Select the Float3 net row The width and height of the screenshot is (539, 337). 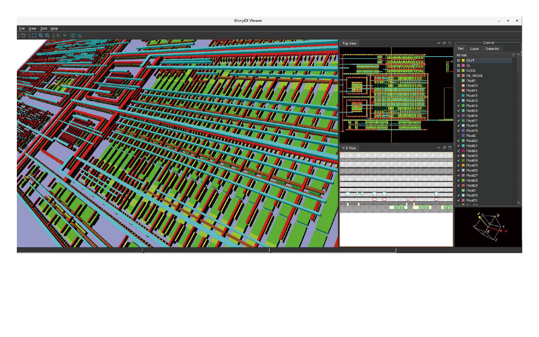point(484,190)
